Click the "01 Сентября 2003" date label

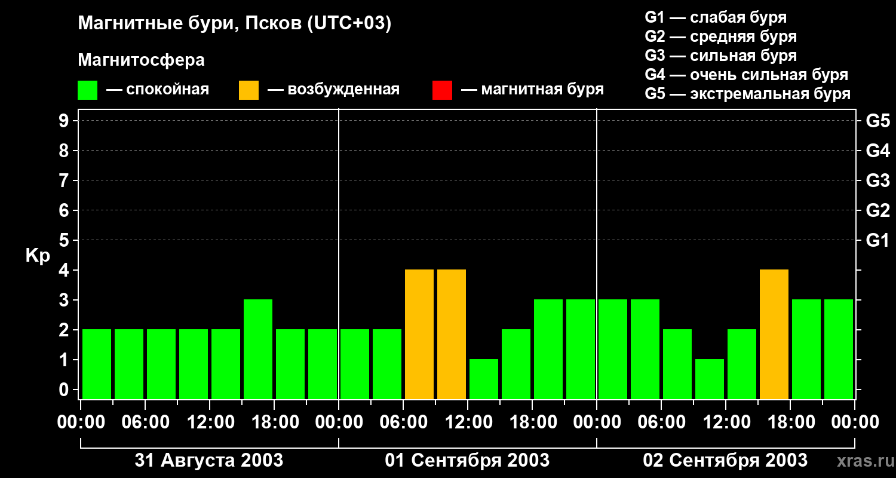467,460
